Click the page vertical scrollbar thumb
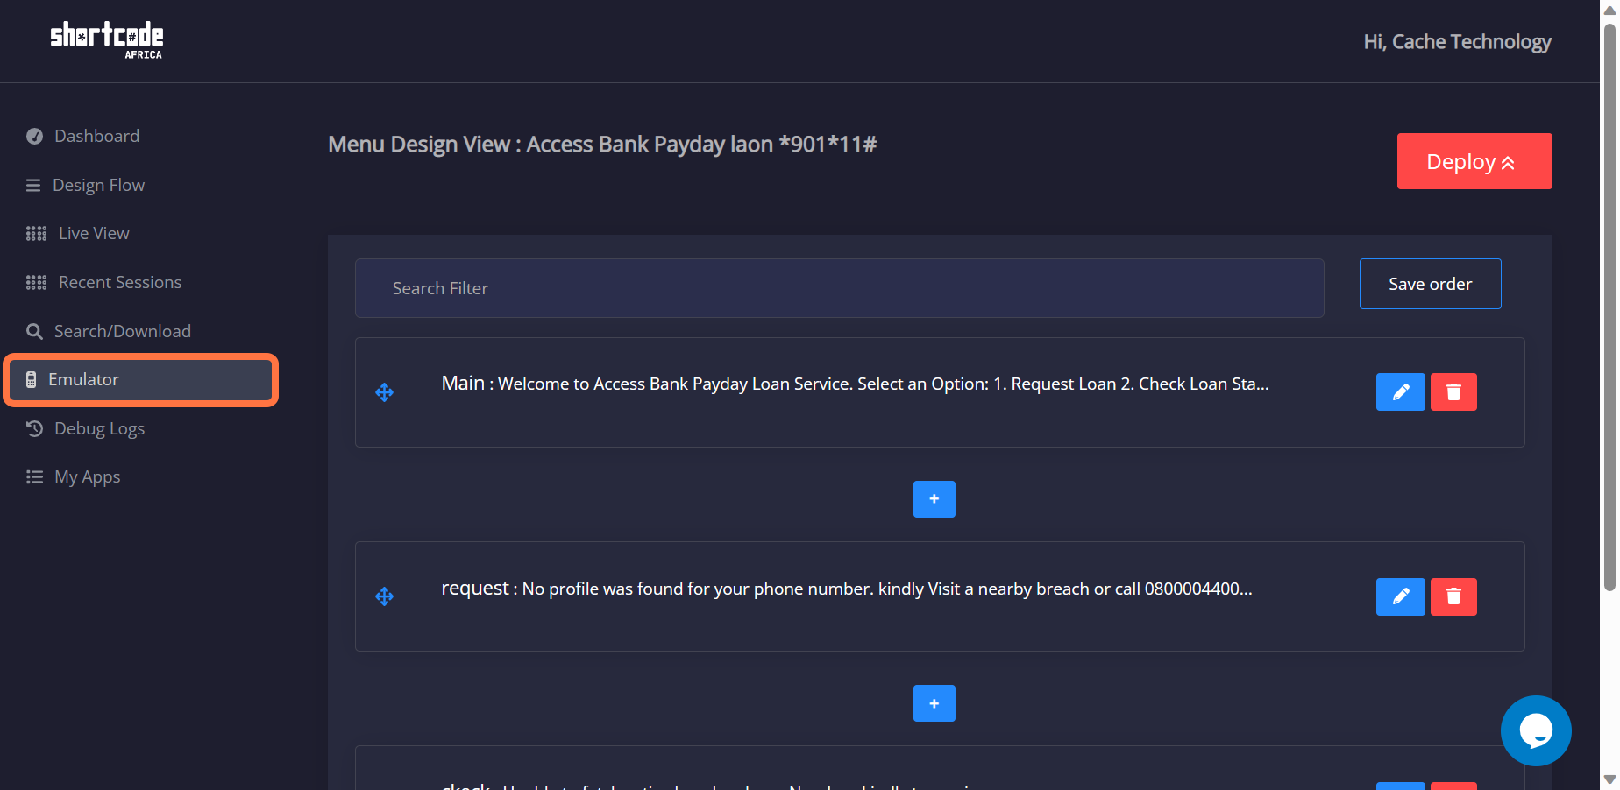 tap(1609, 307)
